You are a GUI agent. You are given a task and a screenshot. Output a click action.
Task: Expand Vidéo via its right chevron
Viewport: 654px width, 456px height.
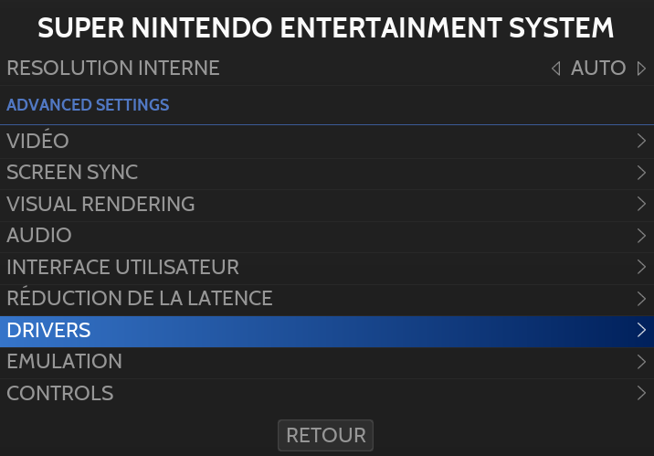[641, 141]
